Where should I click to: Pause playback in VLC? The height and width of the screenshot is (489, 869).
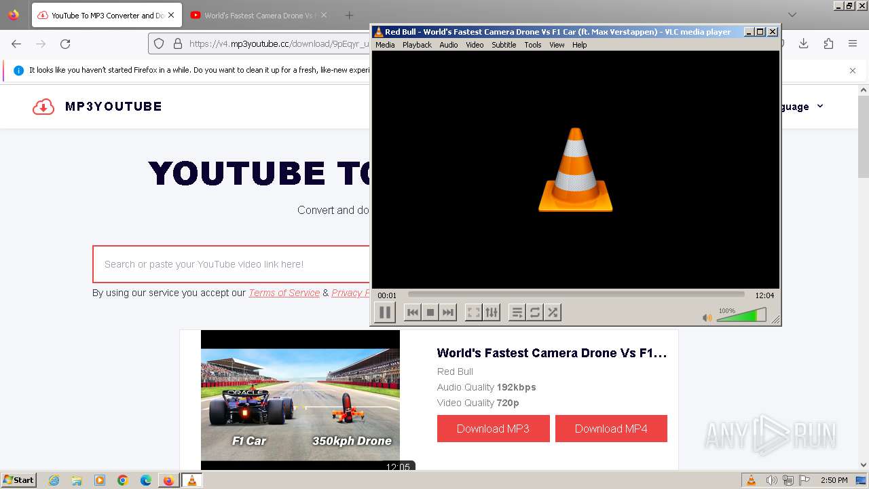[x=384, y=312]
